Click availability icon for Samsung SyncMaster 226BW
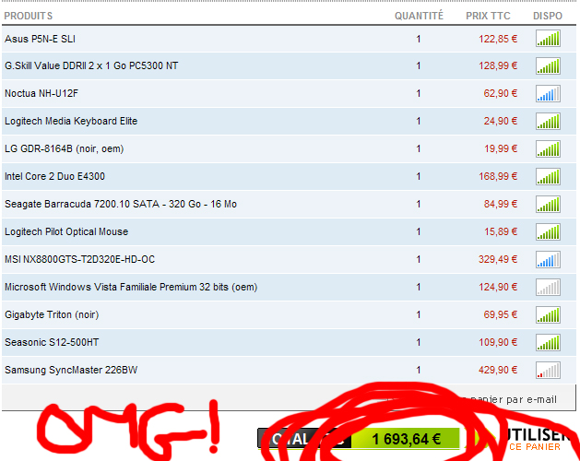This screenshot has width=580, height=461. [x=548, y=371]
